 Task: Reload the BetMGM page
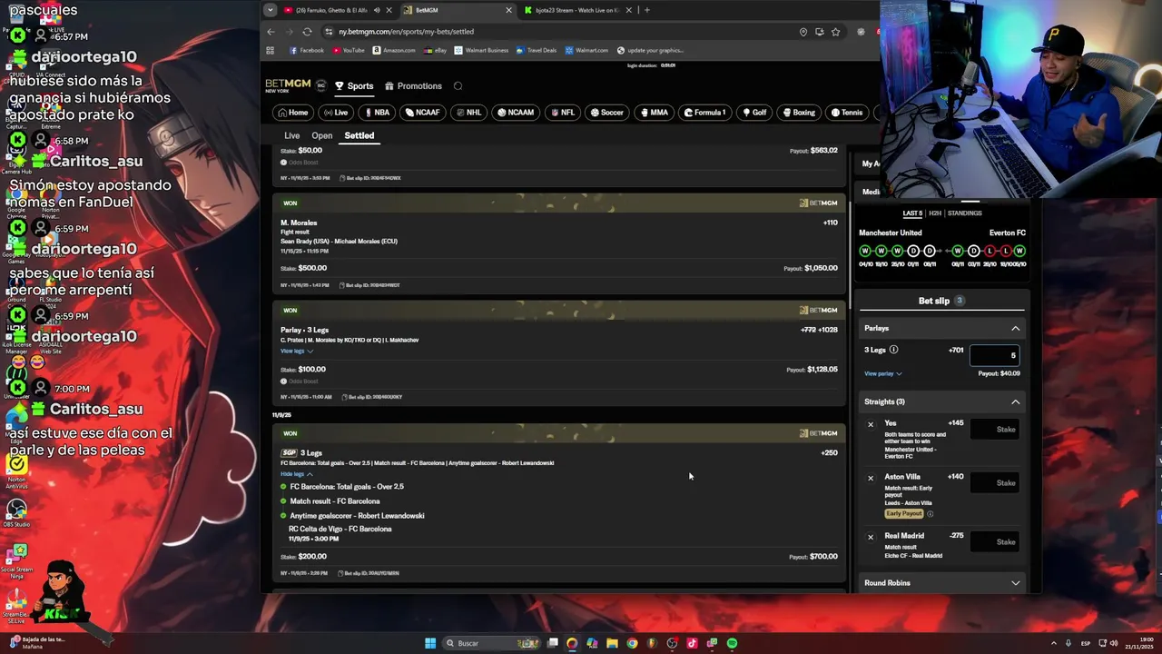click(x=307, y=32)
